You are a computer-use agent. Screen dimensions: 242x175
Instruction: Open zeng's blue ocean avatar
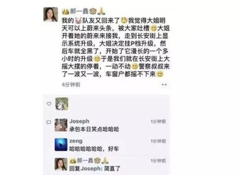coord(61,145)
